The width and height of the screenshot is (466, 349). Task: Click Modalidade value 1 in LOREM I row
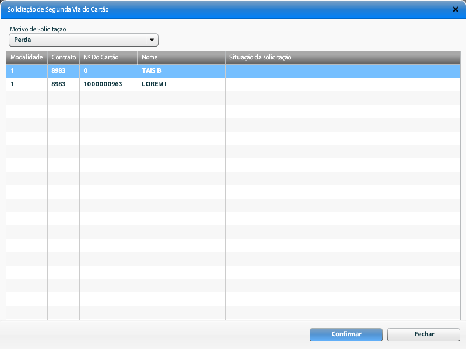tap(12, 84)
